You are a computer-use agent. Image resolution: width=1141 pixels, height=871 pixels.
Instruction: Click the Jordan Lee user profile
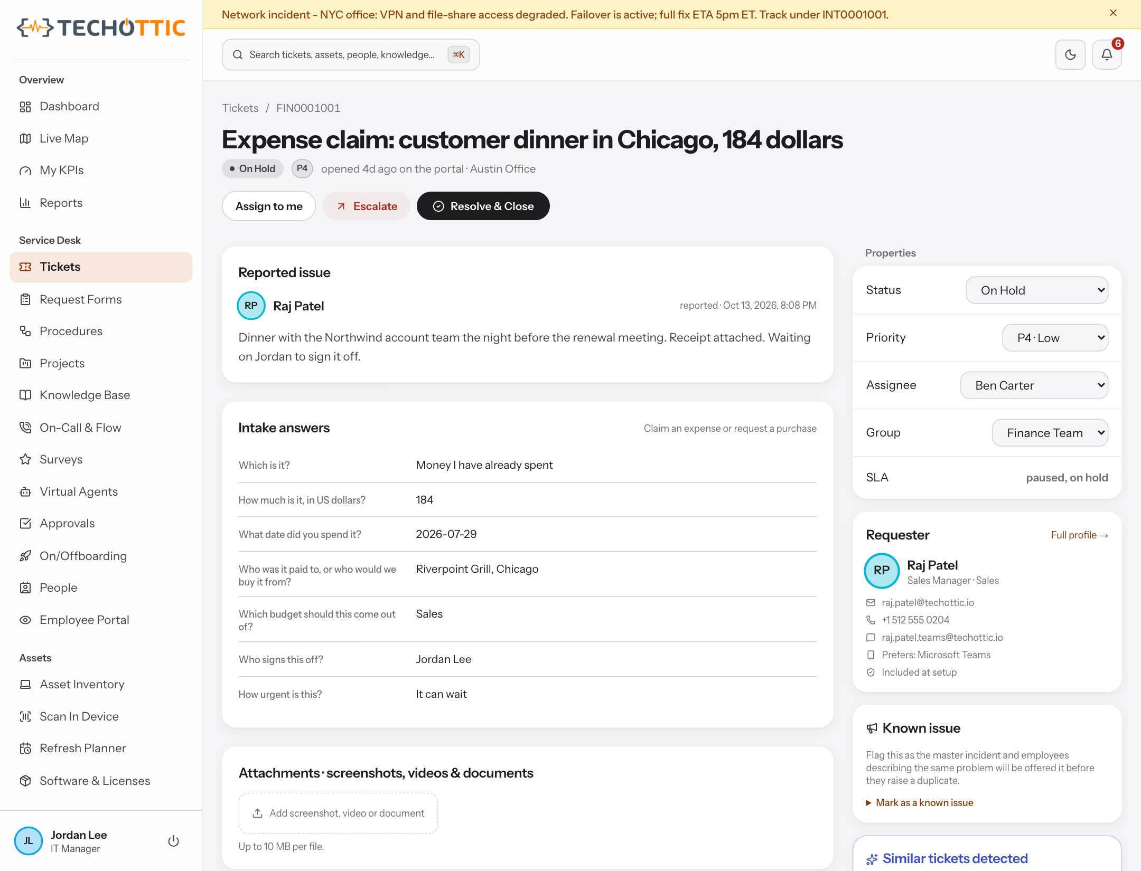click(x=79, y=841)
